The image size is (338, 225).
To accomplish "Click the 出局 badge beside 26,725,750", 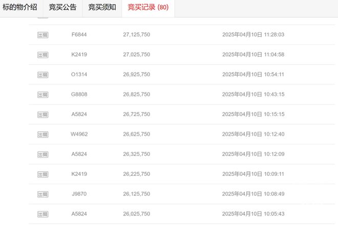I will point(43,115).
